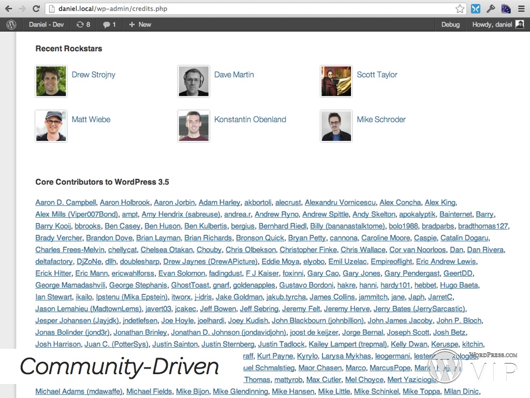The image size is (530, 398).
Task: Open the + New content menu
Action: click(x=140, y=24)
